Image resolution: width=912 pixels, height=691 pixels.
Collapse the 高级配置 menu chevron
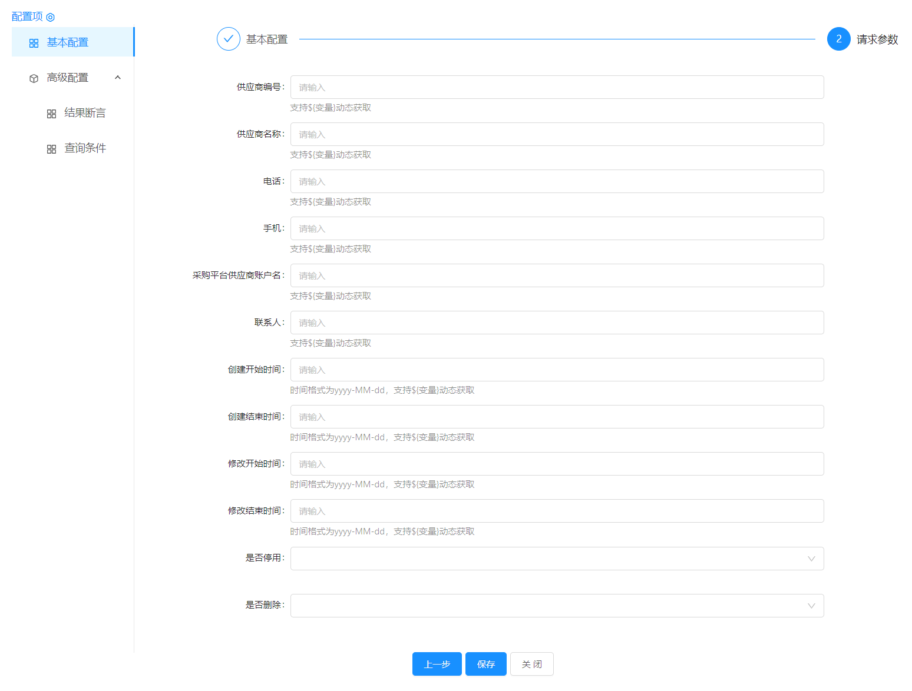tap(118, 78)
